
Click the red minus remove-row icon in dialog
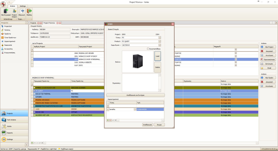click(x=111, y=120)
